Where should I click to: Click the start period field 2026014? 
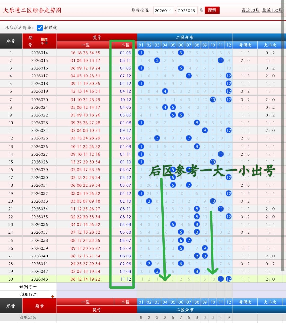click(x=163, y=11)
